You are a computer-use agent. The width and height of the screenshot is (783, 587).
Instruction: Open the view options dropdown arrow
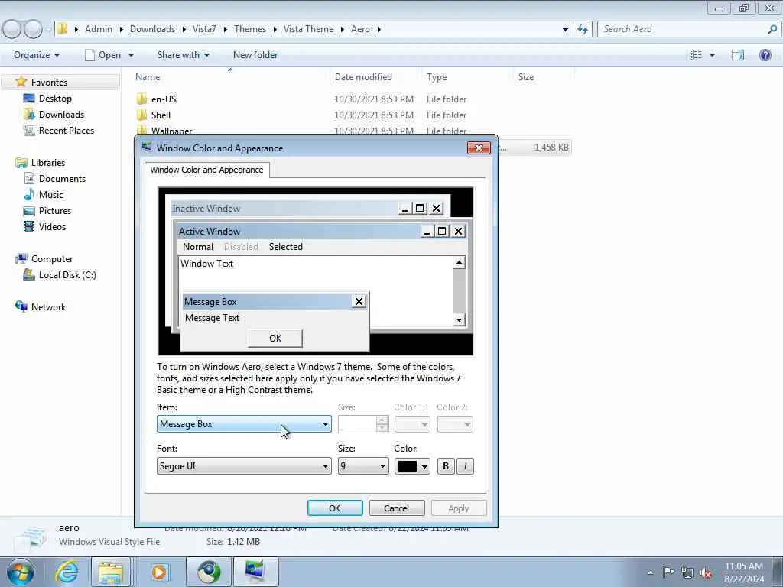point(712,55)
